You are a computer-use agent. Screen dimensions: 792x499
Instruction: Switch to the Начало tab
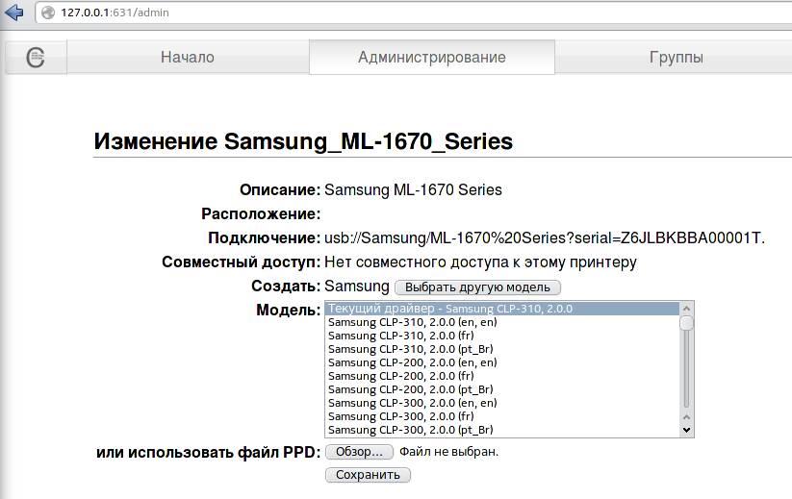coord(188,58)
